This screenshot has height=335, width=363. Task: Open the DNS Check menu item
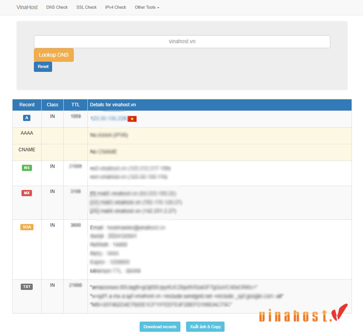(57, 7)
